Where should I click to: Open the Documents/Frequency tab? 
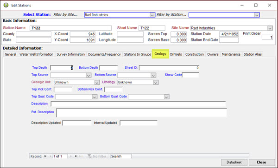coord(104,54)
